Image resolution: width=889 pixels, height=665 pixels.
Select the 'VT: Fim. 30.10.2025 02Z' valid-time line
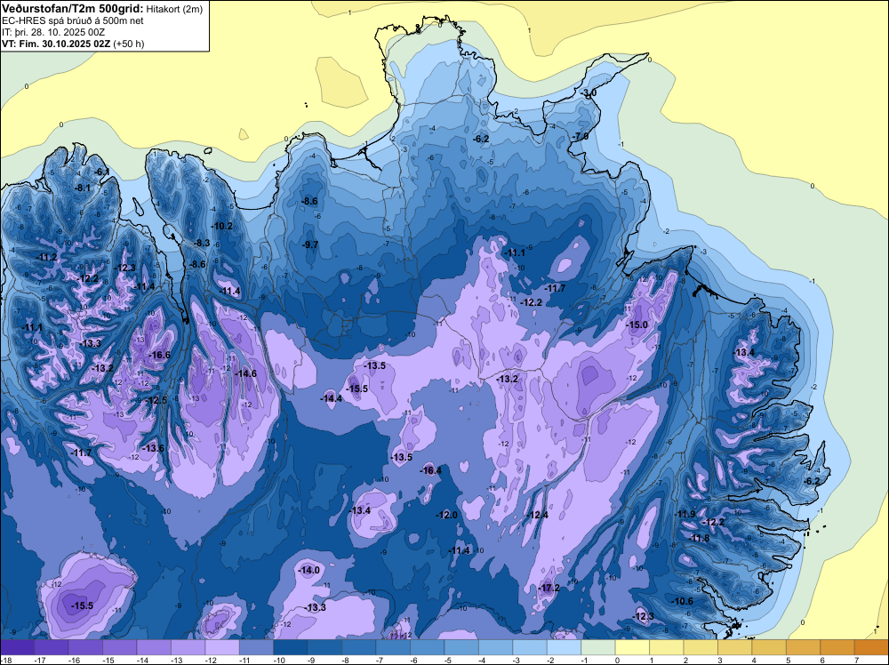click(57, 44)
